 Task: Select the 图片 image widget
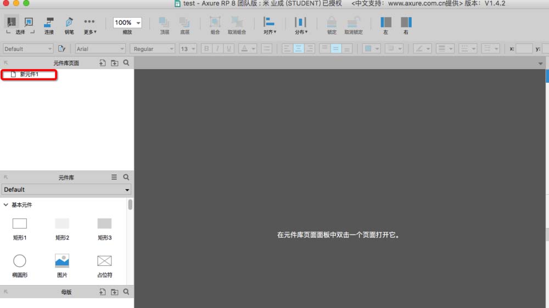[x=62, y=266]
